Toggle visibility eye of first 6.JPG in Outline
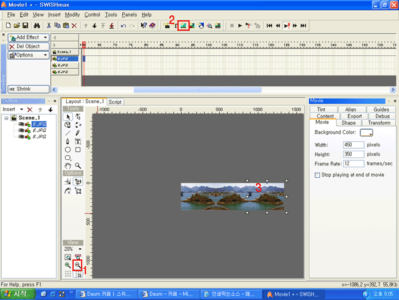 click(21, 124)
